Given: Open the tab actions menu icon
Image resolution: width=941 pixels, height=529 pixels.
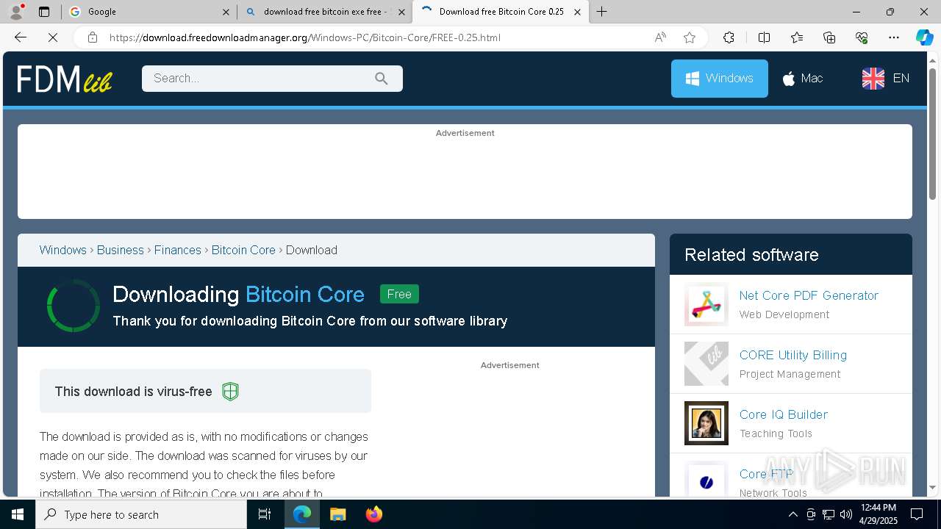Looking at the screenshot, I should click(44, 12).
